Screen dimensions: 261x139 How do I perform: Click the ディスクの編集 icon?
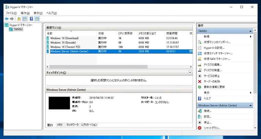(200, 65)
